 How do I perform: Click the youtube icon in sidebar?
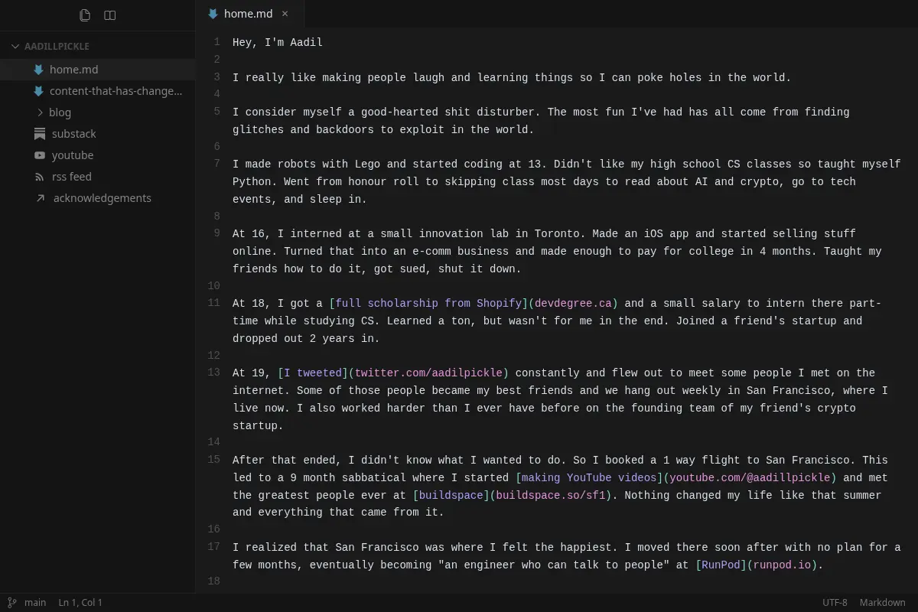tap(40, 155)
